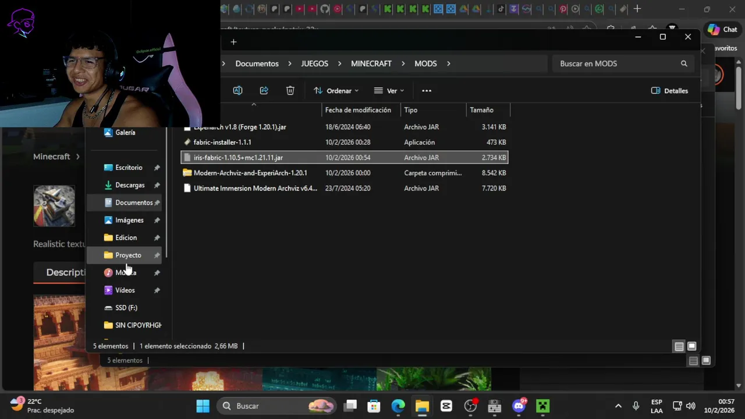Navigate to Documentos in the address bar

point(257,63)
